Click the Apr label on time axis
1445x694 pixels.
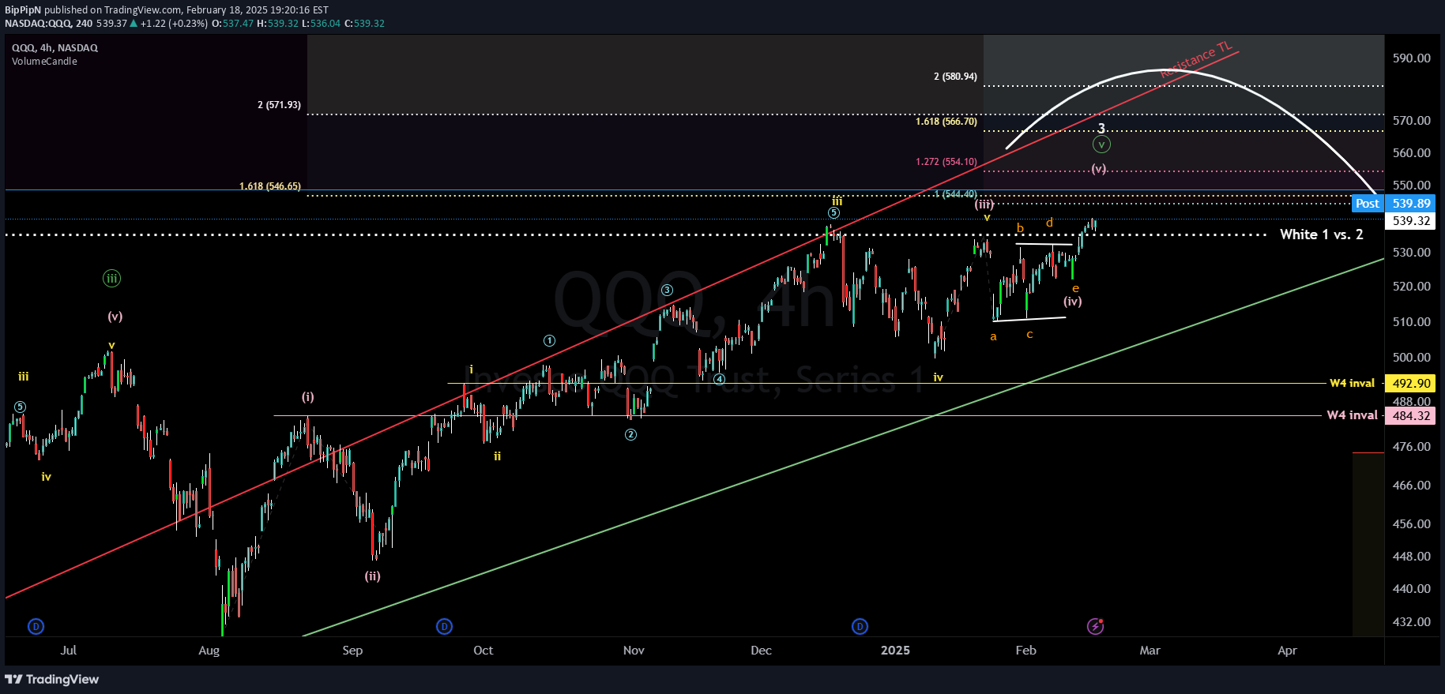tap(1287, 651)
